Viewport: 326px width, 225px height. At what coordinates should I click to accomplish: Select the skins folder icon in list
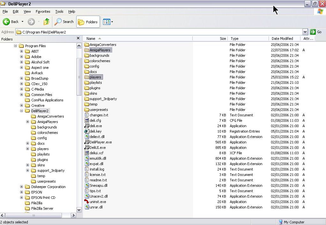[x=87, y=93]
